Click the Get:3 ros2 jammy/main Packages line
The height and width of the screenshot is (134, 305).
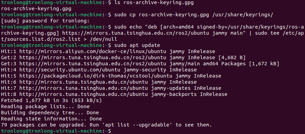140,64
